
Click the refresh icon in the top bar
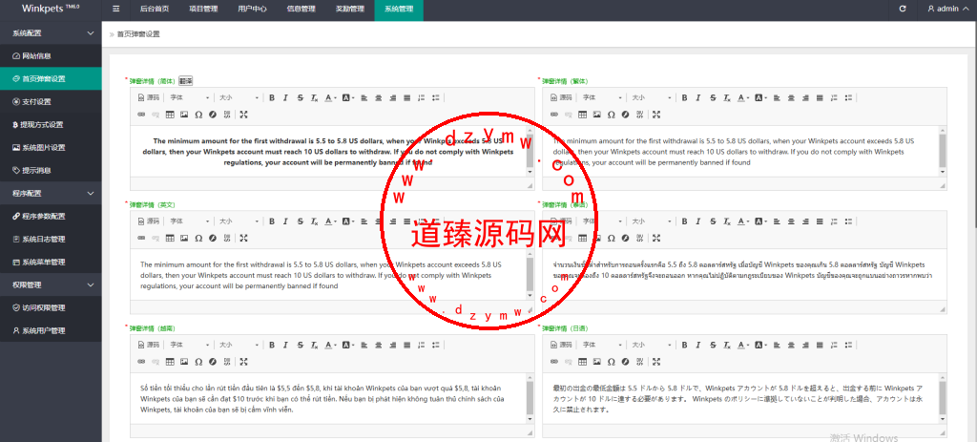[x=903, y=9]
